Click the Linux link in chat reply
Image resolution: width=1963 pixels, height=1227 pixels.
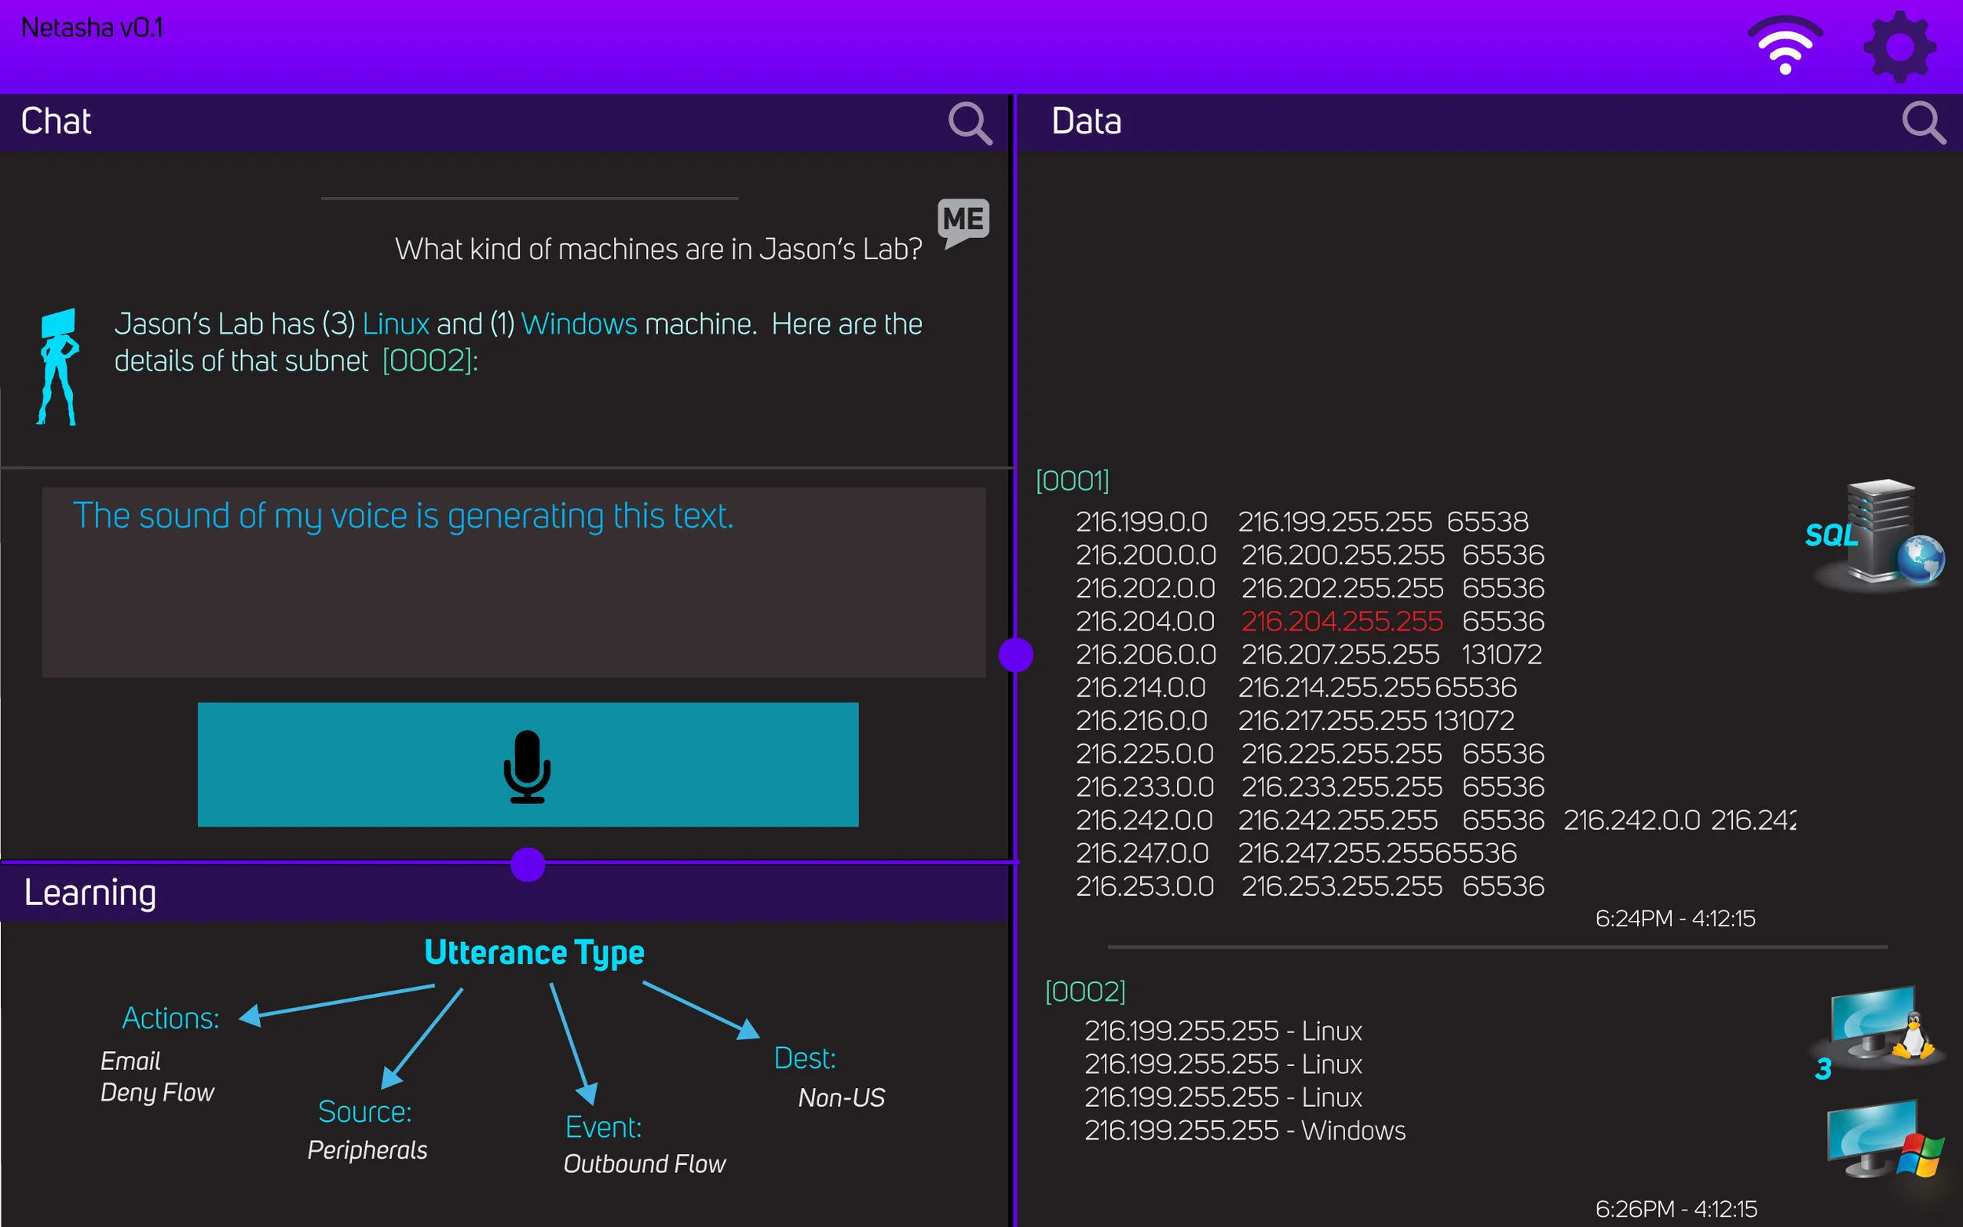click(395, 324)
